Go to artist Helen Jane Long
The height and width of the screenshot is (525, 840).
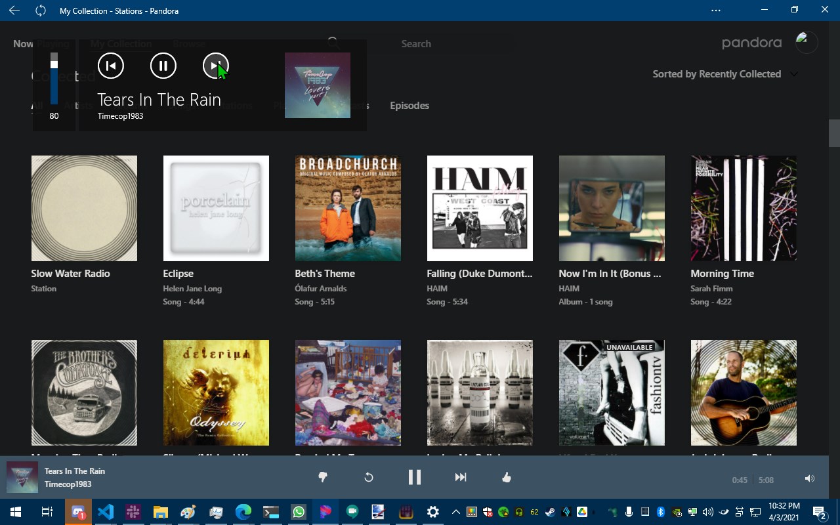tap(192, 289)
